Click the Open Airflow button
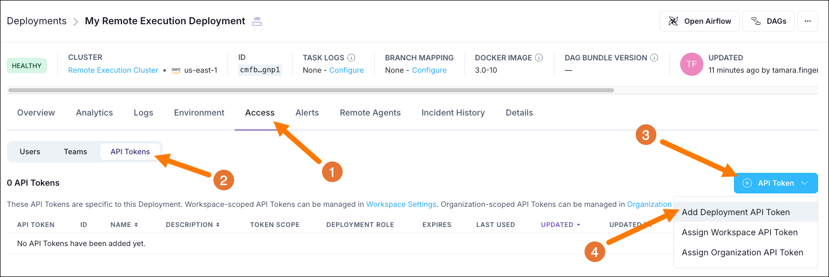 (x=699, y=21)
